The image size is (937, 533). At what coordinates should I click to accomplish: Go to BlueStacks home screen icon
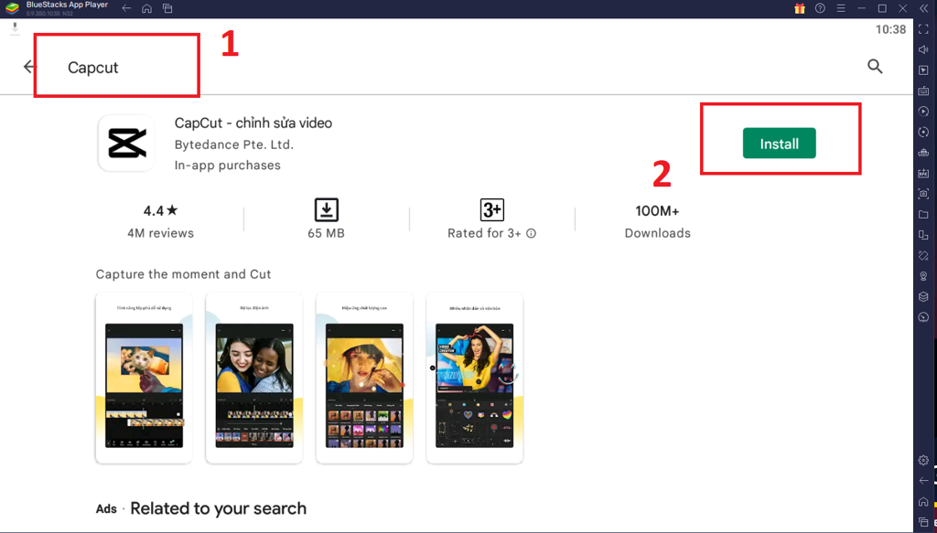147,8
